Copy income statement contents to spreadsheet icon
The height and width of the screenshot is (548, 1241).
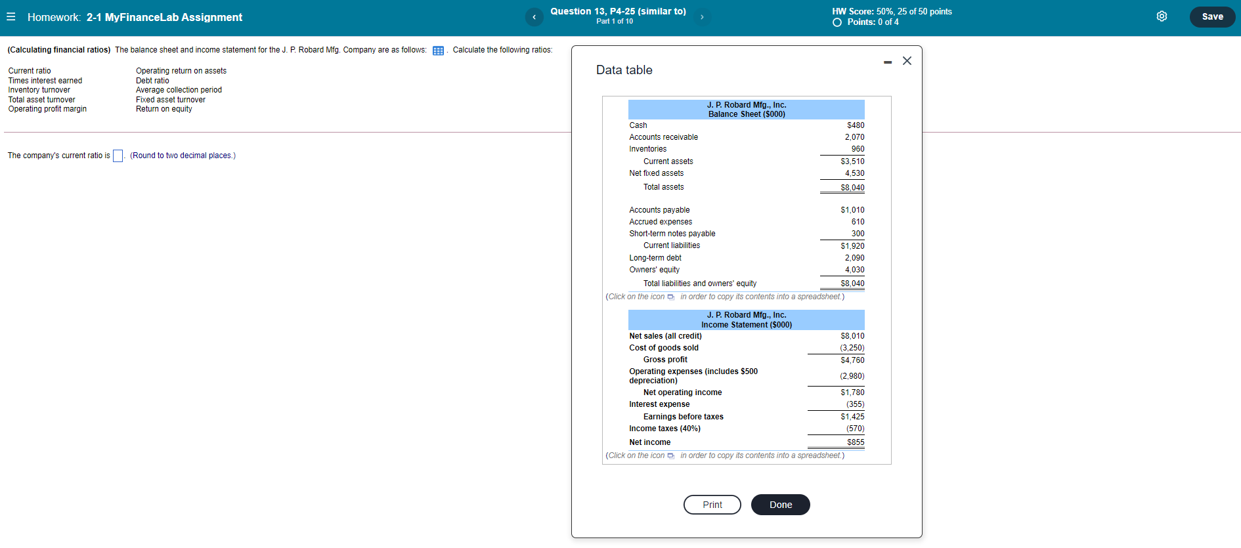tap(671, 456)
